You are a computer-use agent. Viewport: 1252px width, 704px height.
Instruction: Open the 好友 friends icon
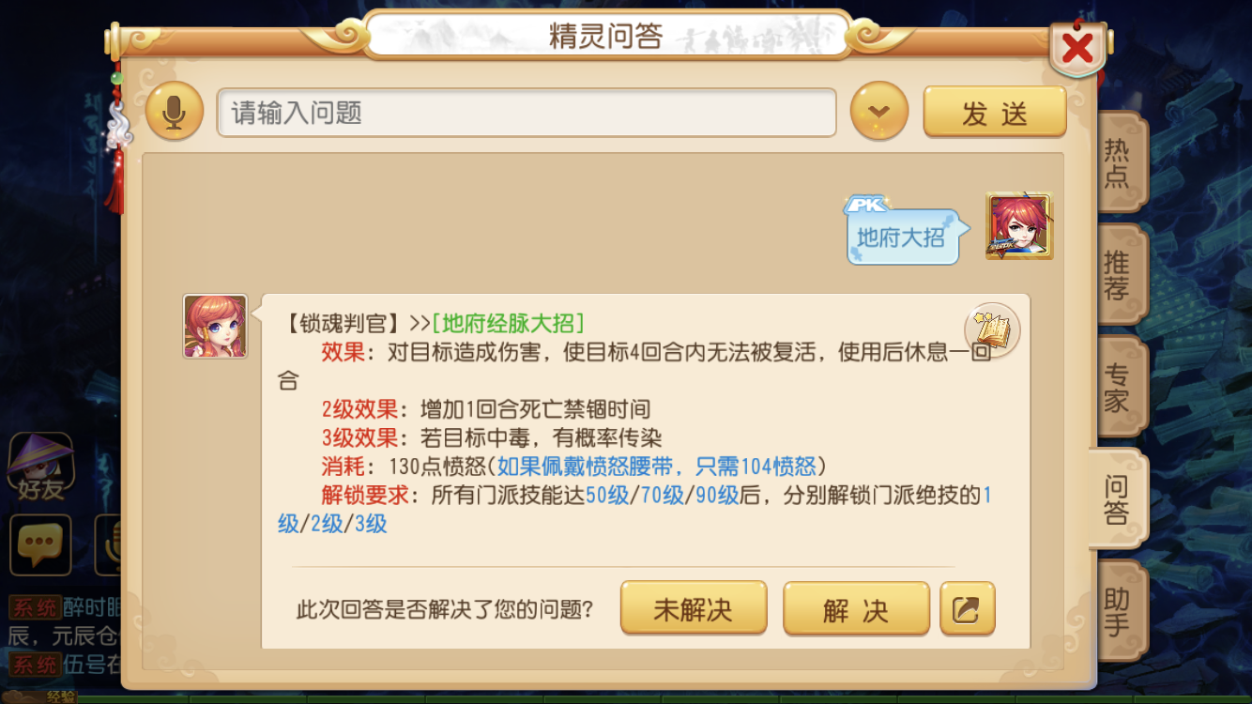click(x=41, y=467)
